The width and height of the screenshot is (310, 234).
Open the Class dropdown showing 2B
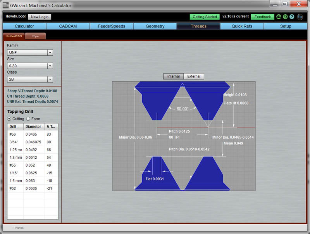pyautogui.click(x=30, y=79)
